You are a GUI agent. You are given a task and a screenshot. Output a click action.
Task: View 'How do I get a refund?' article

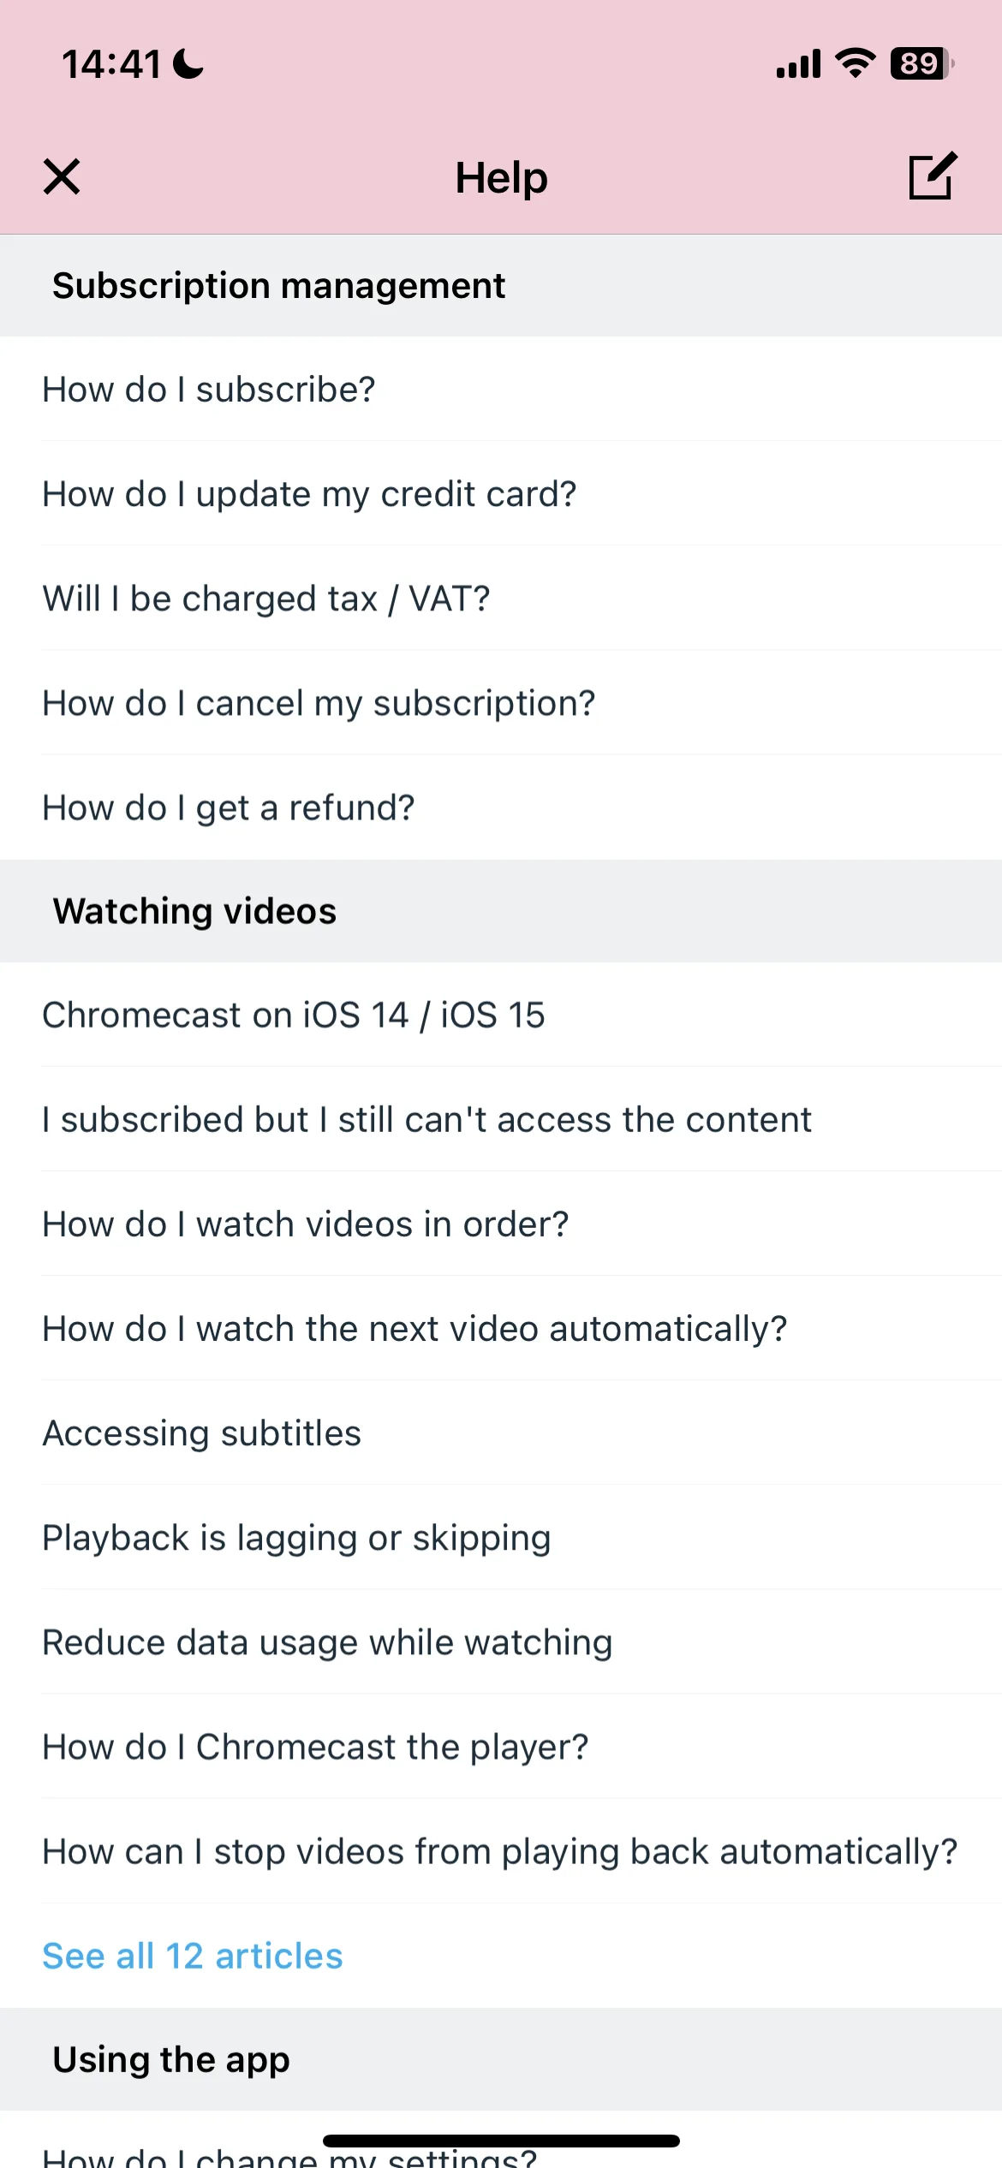coord(501,807)
